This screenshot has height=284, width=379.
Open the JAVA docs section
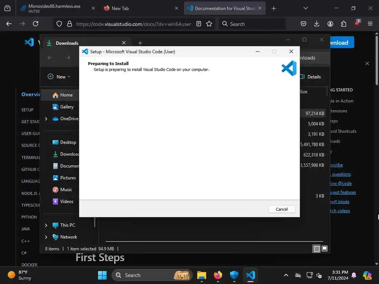point(26,229)
